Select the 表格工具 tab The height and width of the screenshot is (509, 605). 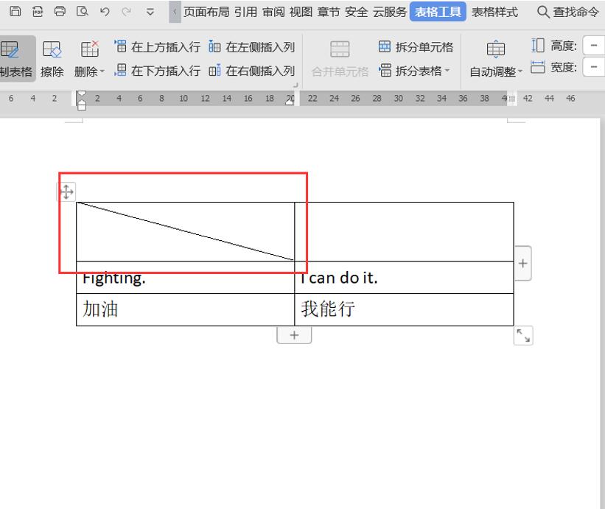coord(438,12)
